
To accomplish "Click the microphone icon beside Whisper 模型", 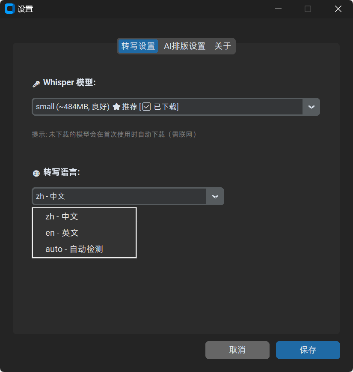I will pyautogui.click(x=36, y=84).
